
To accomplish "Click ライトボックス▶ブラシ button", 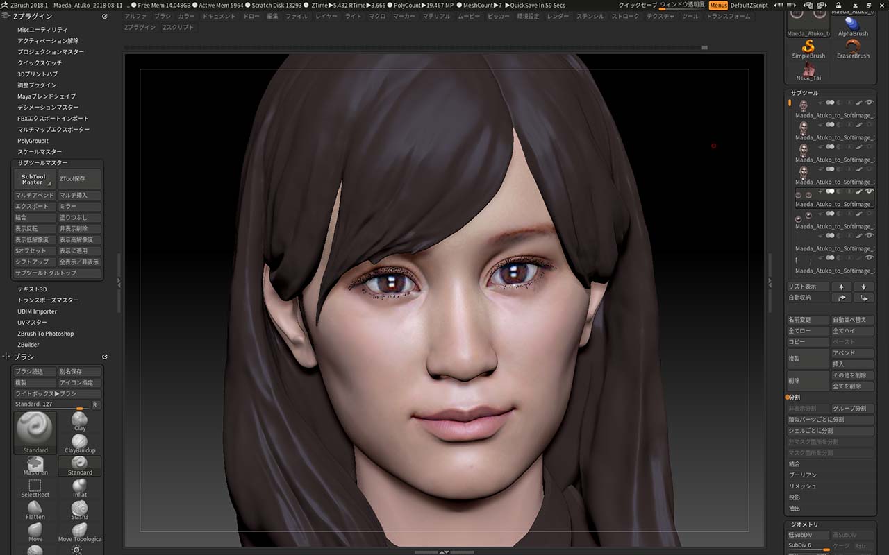I will pyautogui.click(x=57, y=394).
